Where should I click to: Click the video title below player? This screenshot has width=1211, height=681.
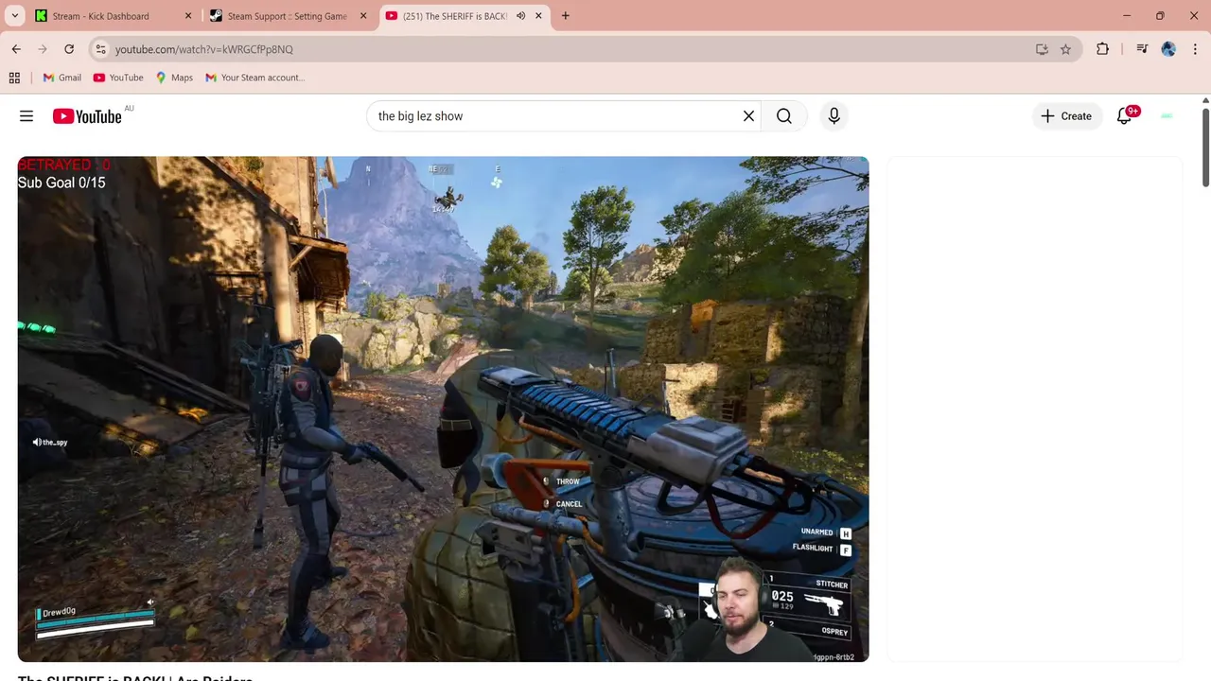[135, 677]
